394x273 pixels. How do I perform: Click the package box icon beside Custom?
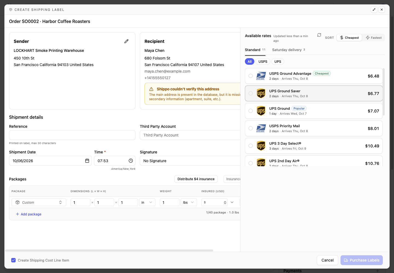[x=18, y=202]
